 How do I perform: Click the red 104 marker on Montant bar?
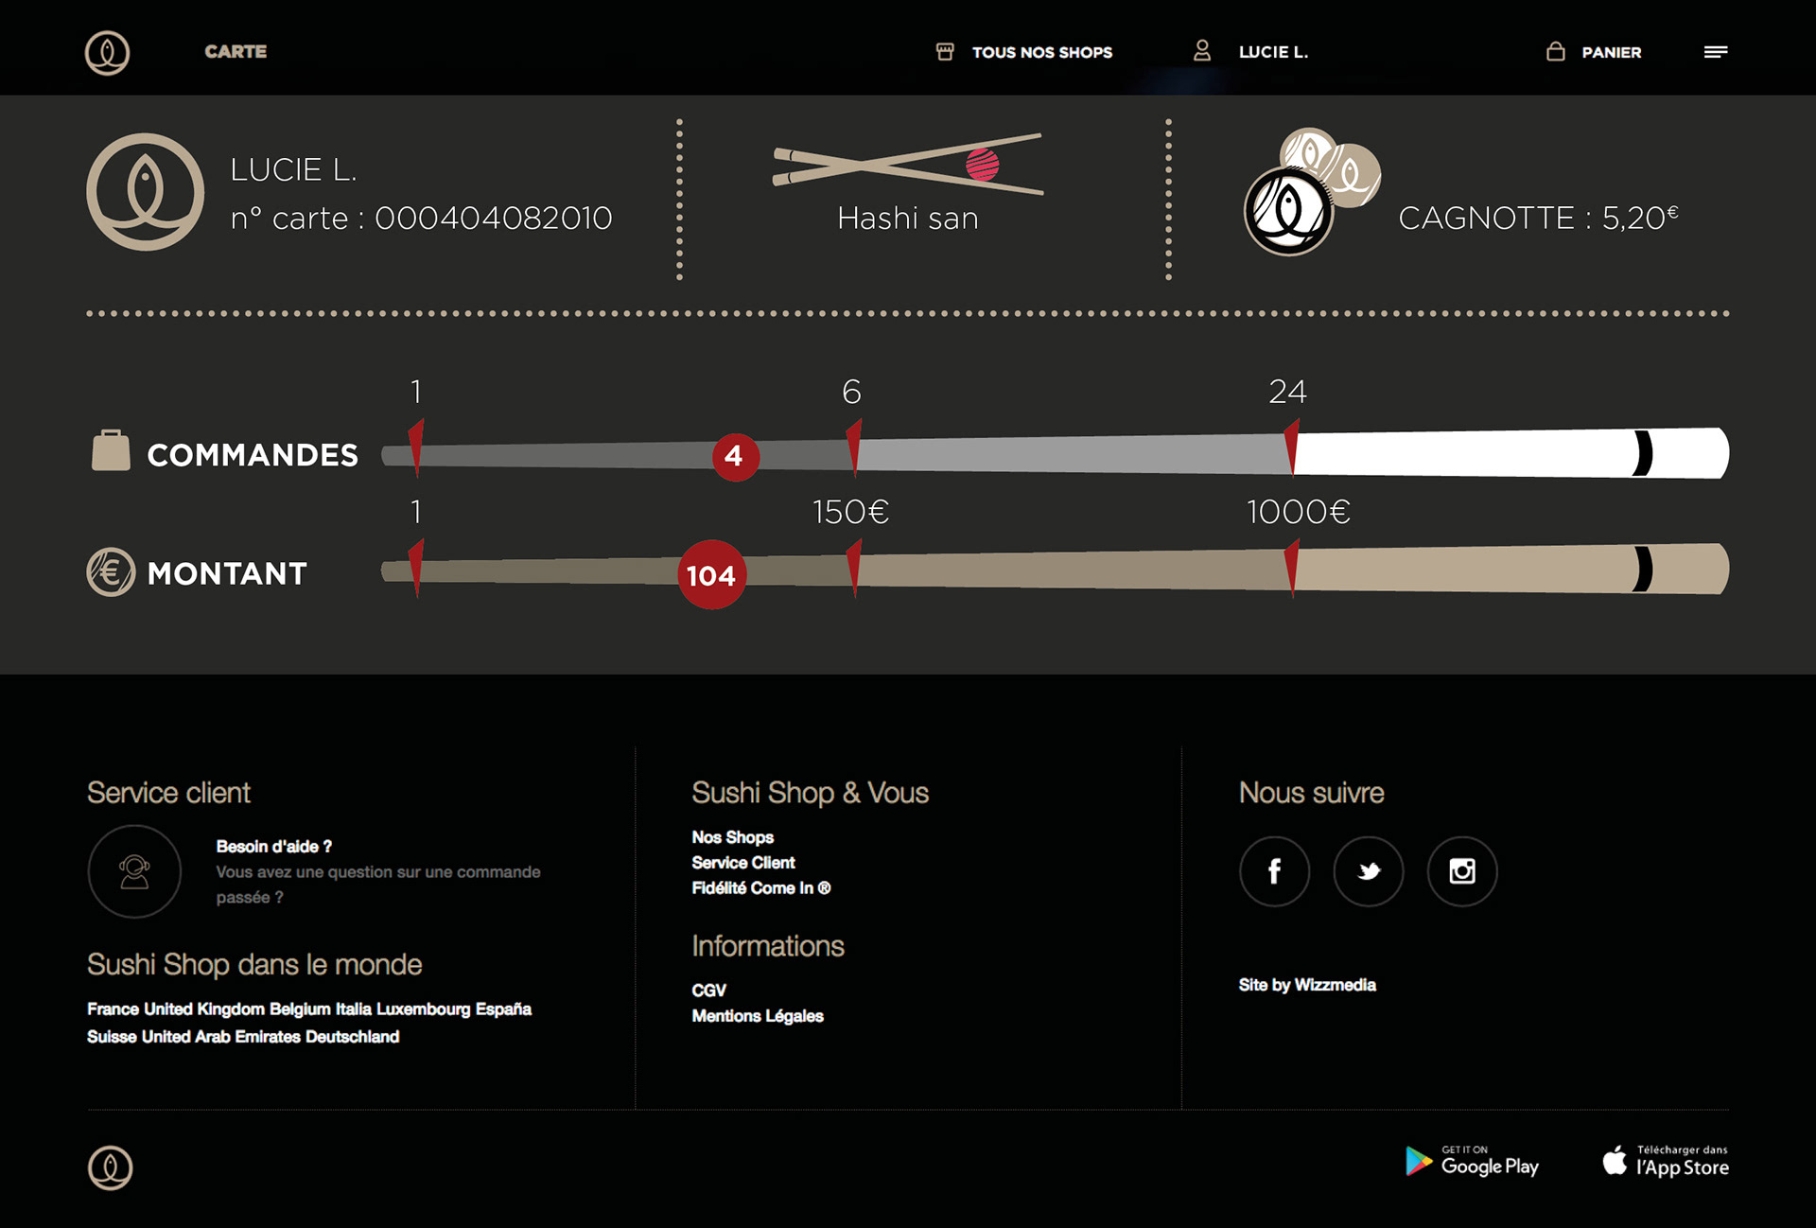tap(711, 575)
